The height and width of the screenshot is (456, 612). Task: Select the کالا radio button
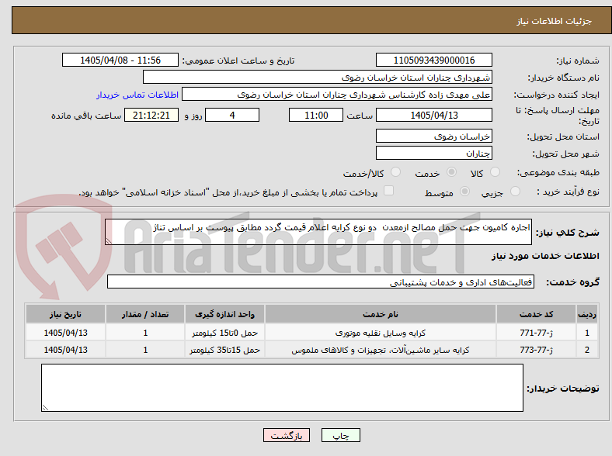[495, 172]
